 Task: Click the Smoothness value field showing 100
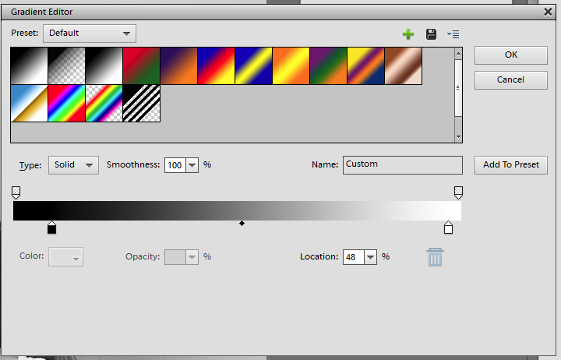(x=175, y=165)
